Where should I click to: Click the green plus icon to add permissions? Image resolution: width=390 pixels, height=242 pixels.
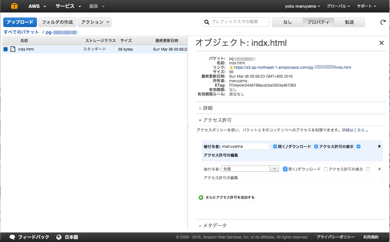tap(201, 197)
